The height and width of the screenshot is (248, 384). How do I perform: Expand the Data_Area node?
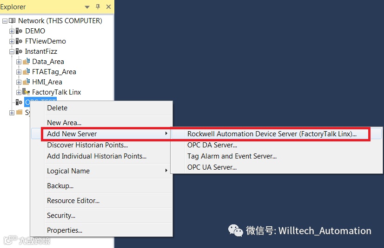pos(19,62)
